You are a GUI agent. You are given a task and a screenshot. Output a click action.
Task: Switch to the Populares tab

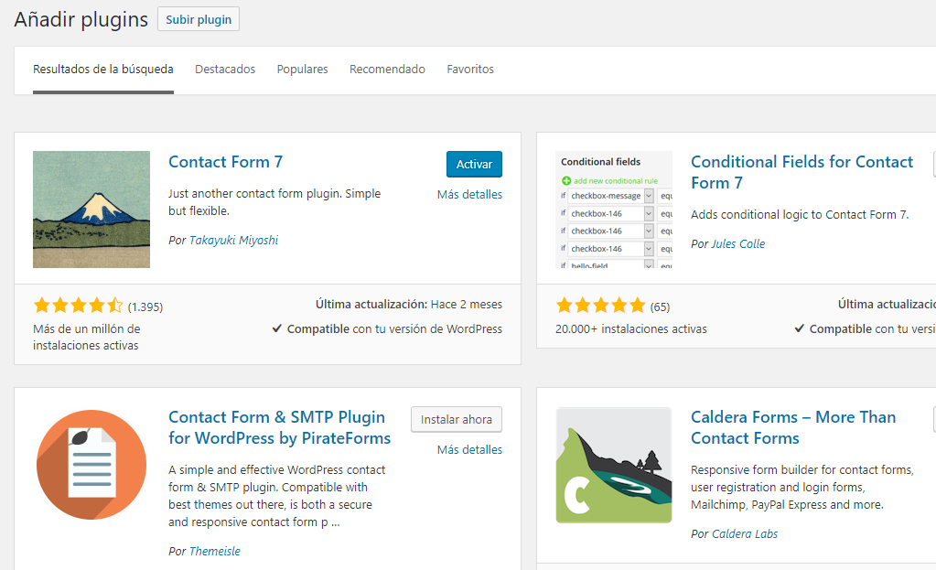(x=302, y=70)
